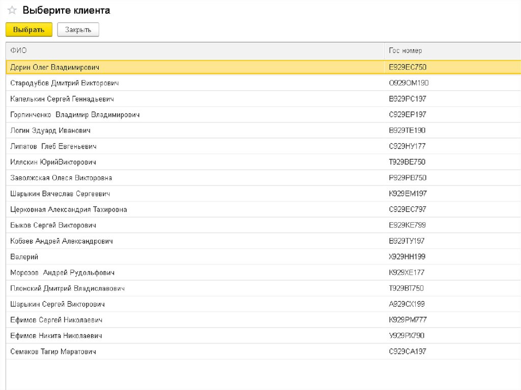
Task: Choose Горпинченко Владимир Владимирович row
Action: tap(75, 114)
